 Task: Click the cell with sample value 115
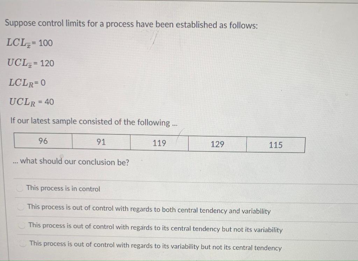point(276,145)
